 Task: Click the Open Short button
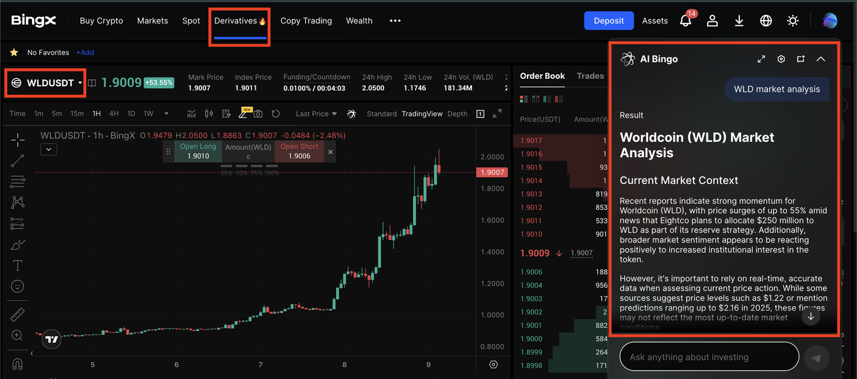click(x=299, y=151)
